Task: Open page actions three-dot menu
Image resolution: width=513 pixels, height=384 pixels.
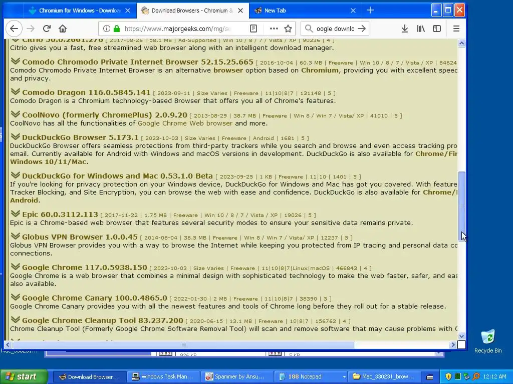Action: (274, 28)
